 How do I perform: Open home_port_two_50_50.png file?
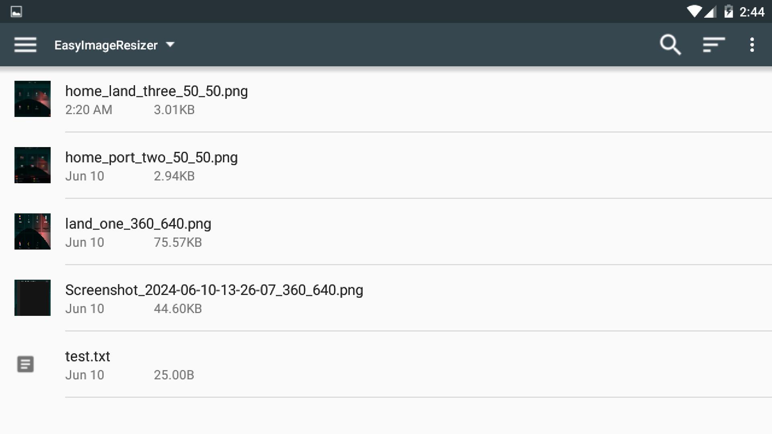(x=386, y=165)
